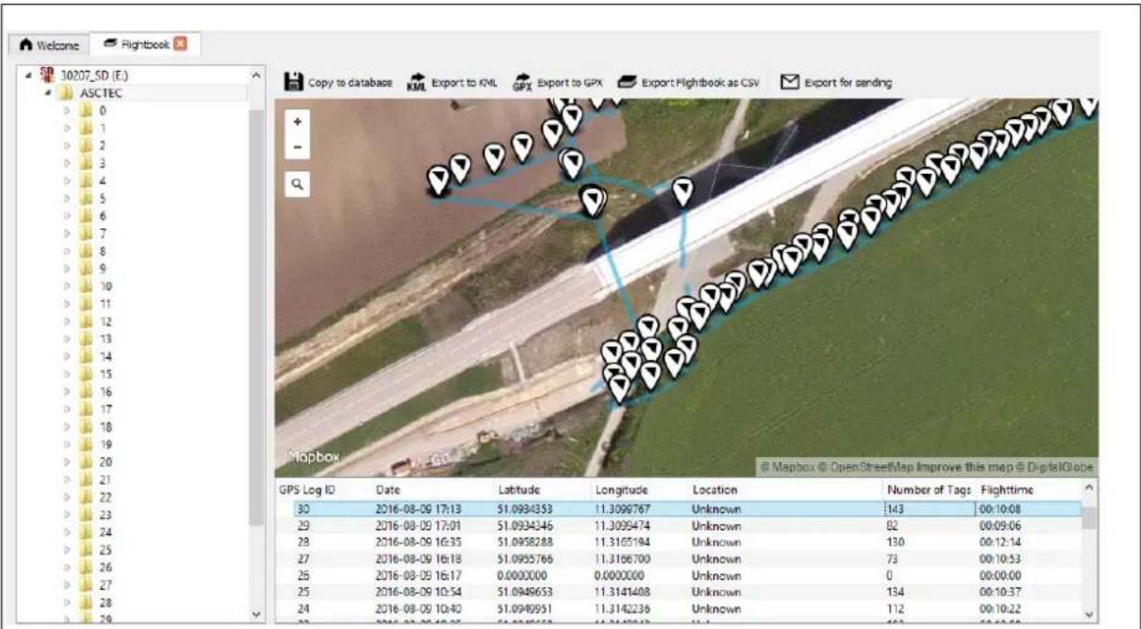Click the Export Flightbook as CSV icon

click(627, 83)
